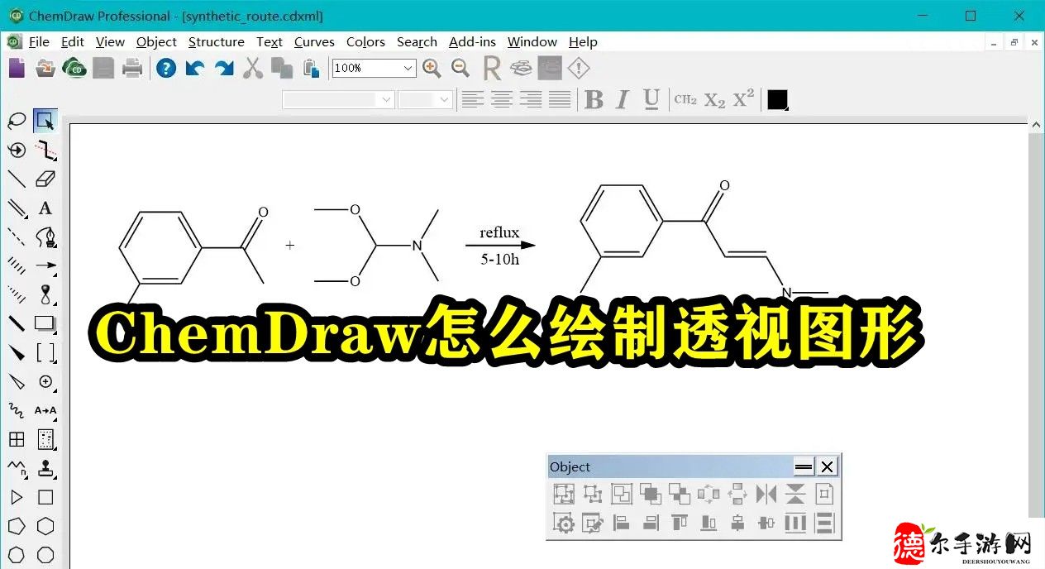Select the Brackets tool
Screen dimensions: 1045x569
pyautogui.click(x=45, y=352)
